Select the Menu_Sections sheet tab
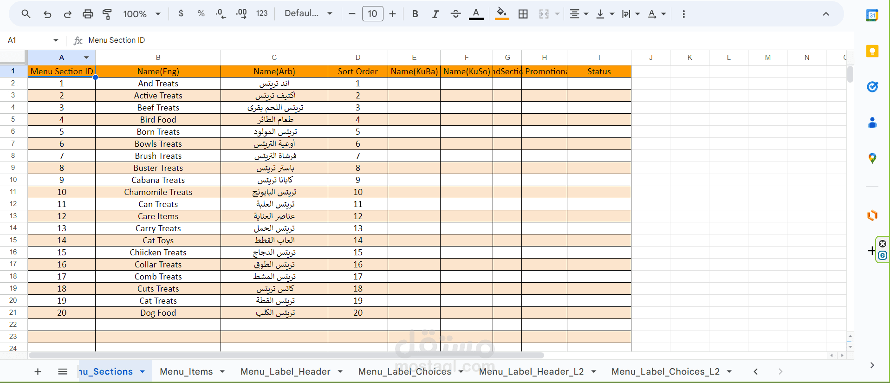This screenshot has width=890, height=383. point(106,371)
